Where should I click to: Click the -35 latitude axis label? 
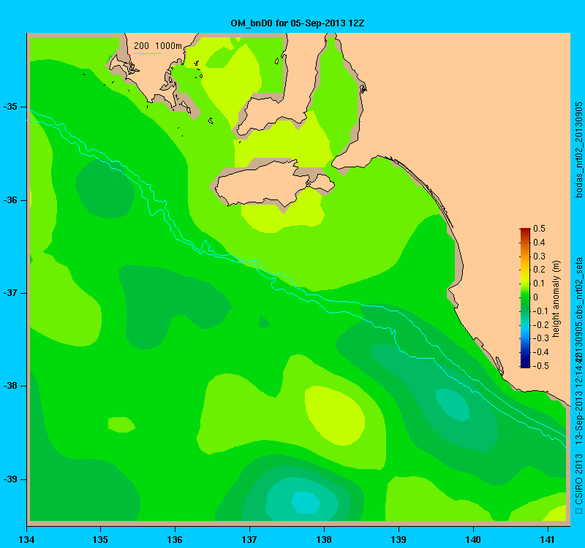pyautogui.click(x=10, y=107)
